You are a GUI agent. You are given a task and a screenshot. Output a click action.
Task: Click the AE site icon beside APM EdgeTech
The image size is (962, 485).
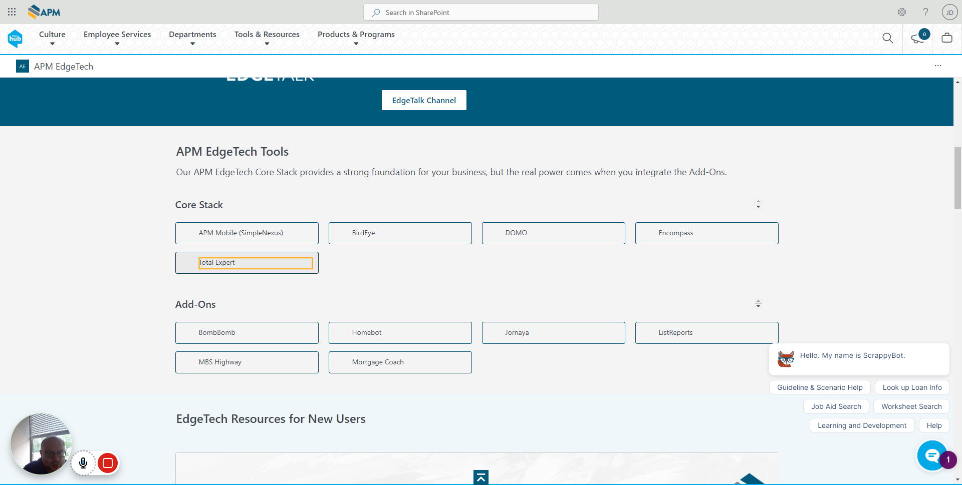[x=23, y=66]
